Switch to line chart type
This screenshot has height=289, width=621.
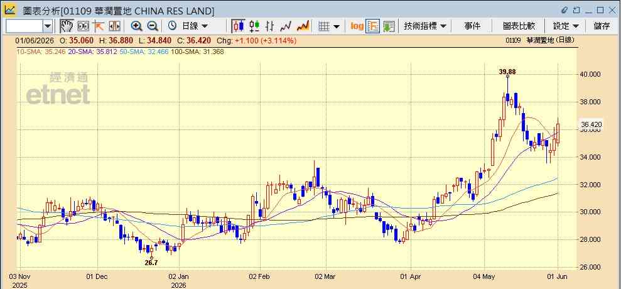tap(286, 26)
